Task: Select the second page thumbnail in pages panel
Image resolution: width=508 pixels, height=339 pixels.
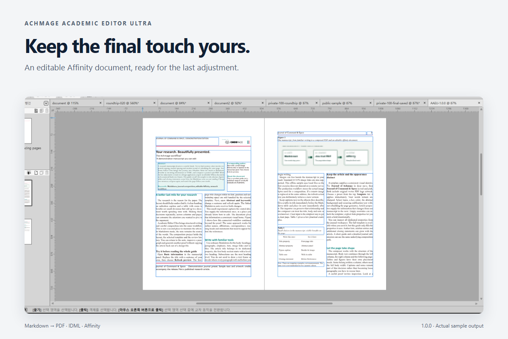Action: pyautogui.click(x=28, y=232)
